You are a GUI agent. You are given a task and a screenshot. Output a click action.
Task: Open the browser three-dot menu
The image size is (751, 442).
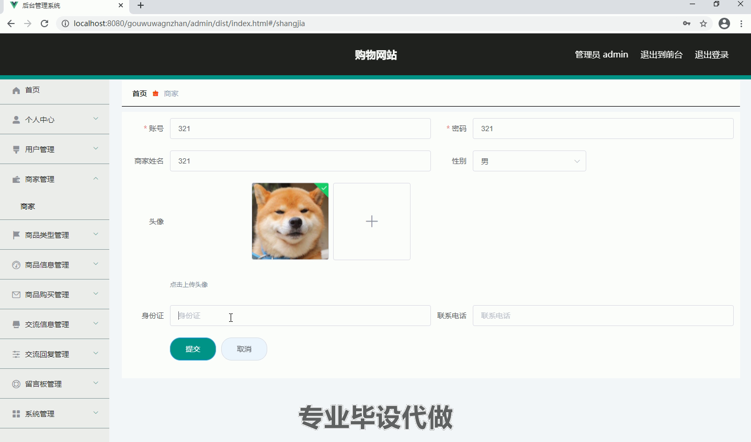(x=741, y=24)
